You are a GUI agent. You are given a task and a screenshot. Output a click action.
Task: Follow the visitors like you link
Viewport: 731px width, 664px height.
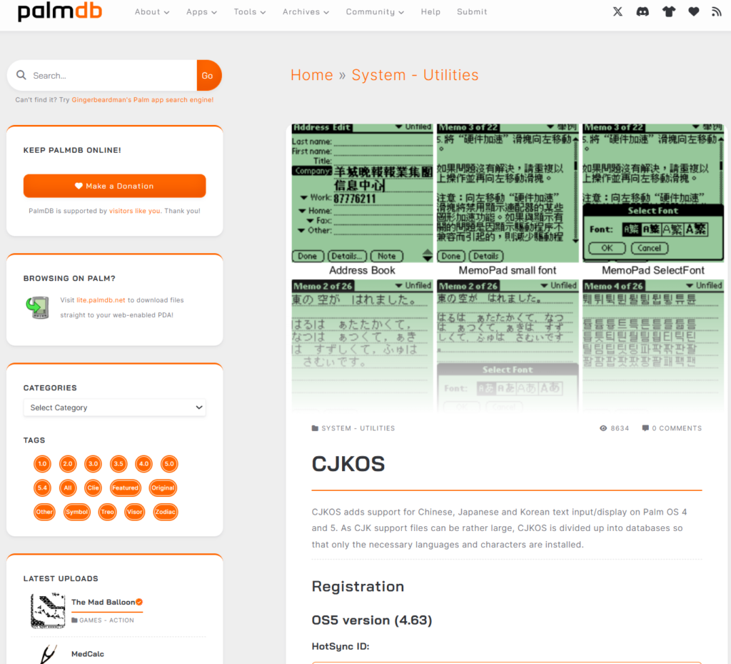tap(134, 211)
